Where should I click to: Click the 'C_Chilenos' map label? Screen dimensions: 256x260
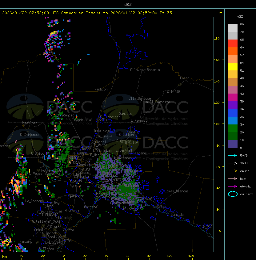click(29, 135)
